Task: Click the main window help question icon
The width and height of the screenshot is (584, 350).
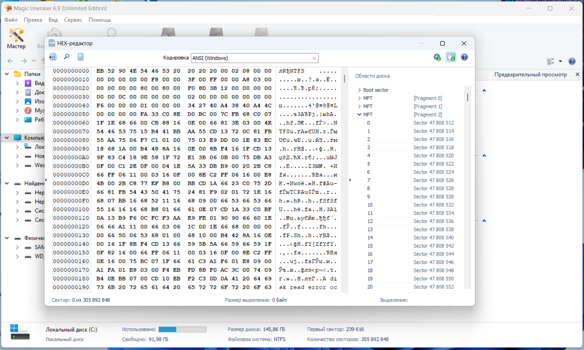Action: 572,61
